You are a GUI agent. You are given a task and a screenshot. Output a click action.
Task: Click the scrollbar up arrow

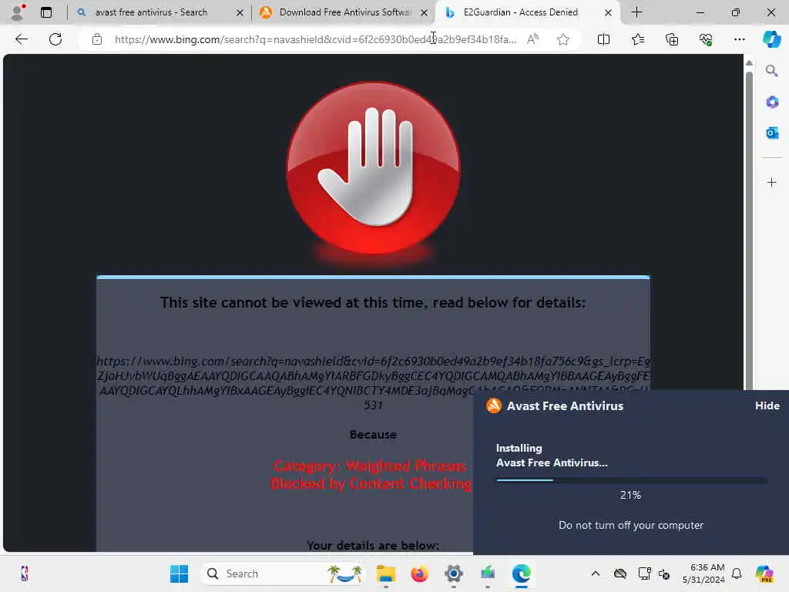coord(749,63)
